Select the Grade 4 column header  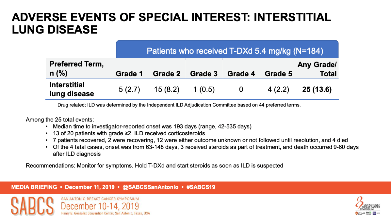click(241, 74)
